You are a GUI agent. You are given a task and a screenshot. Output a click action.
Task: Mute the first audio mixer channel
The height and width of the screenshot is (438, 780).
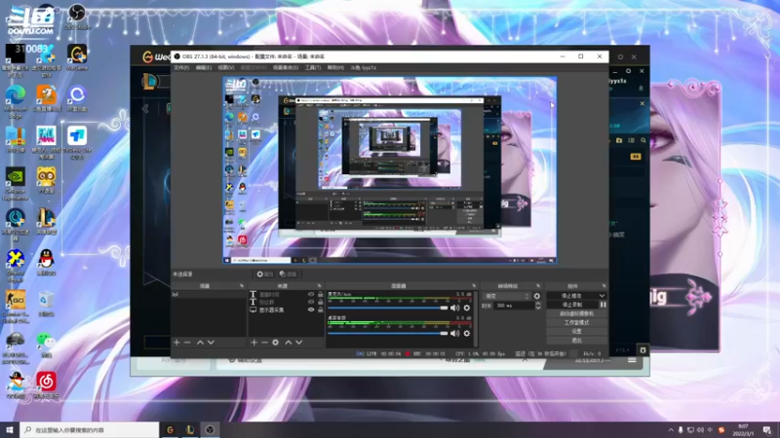coord(454,308)
